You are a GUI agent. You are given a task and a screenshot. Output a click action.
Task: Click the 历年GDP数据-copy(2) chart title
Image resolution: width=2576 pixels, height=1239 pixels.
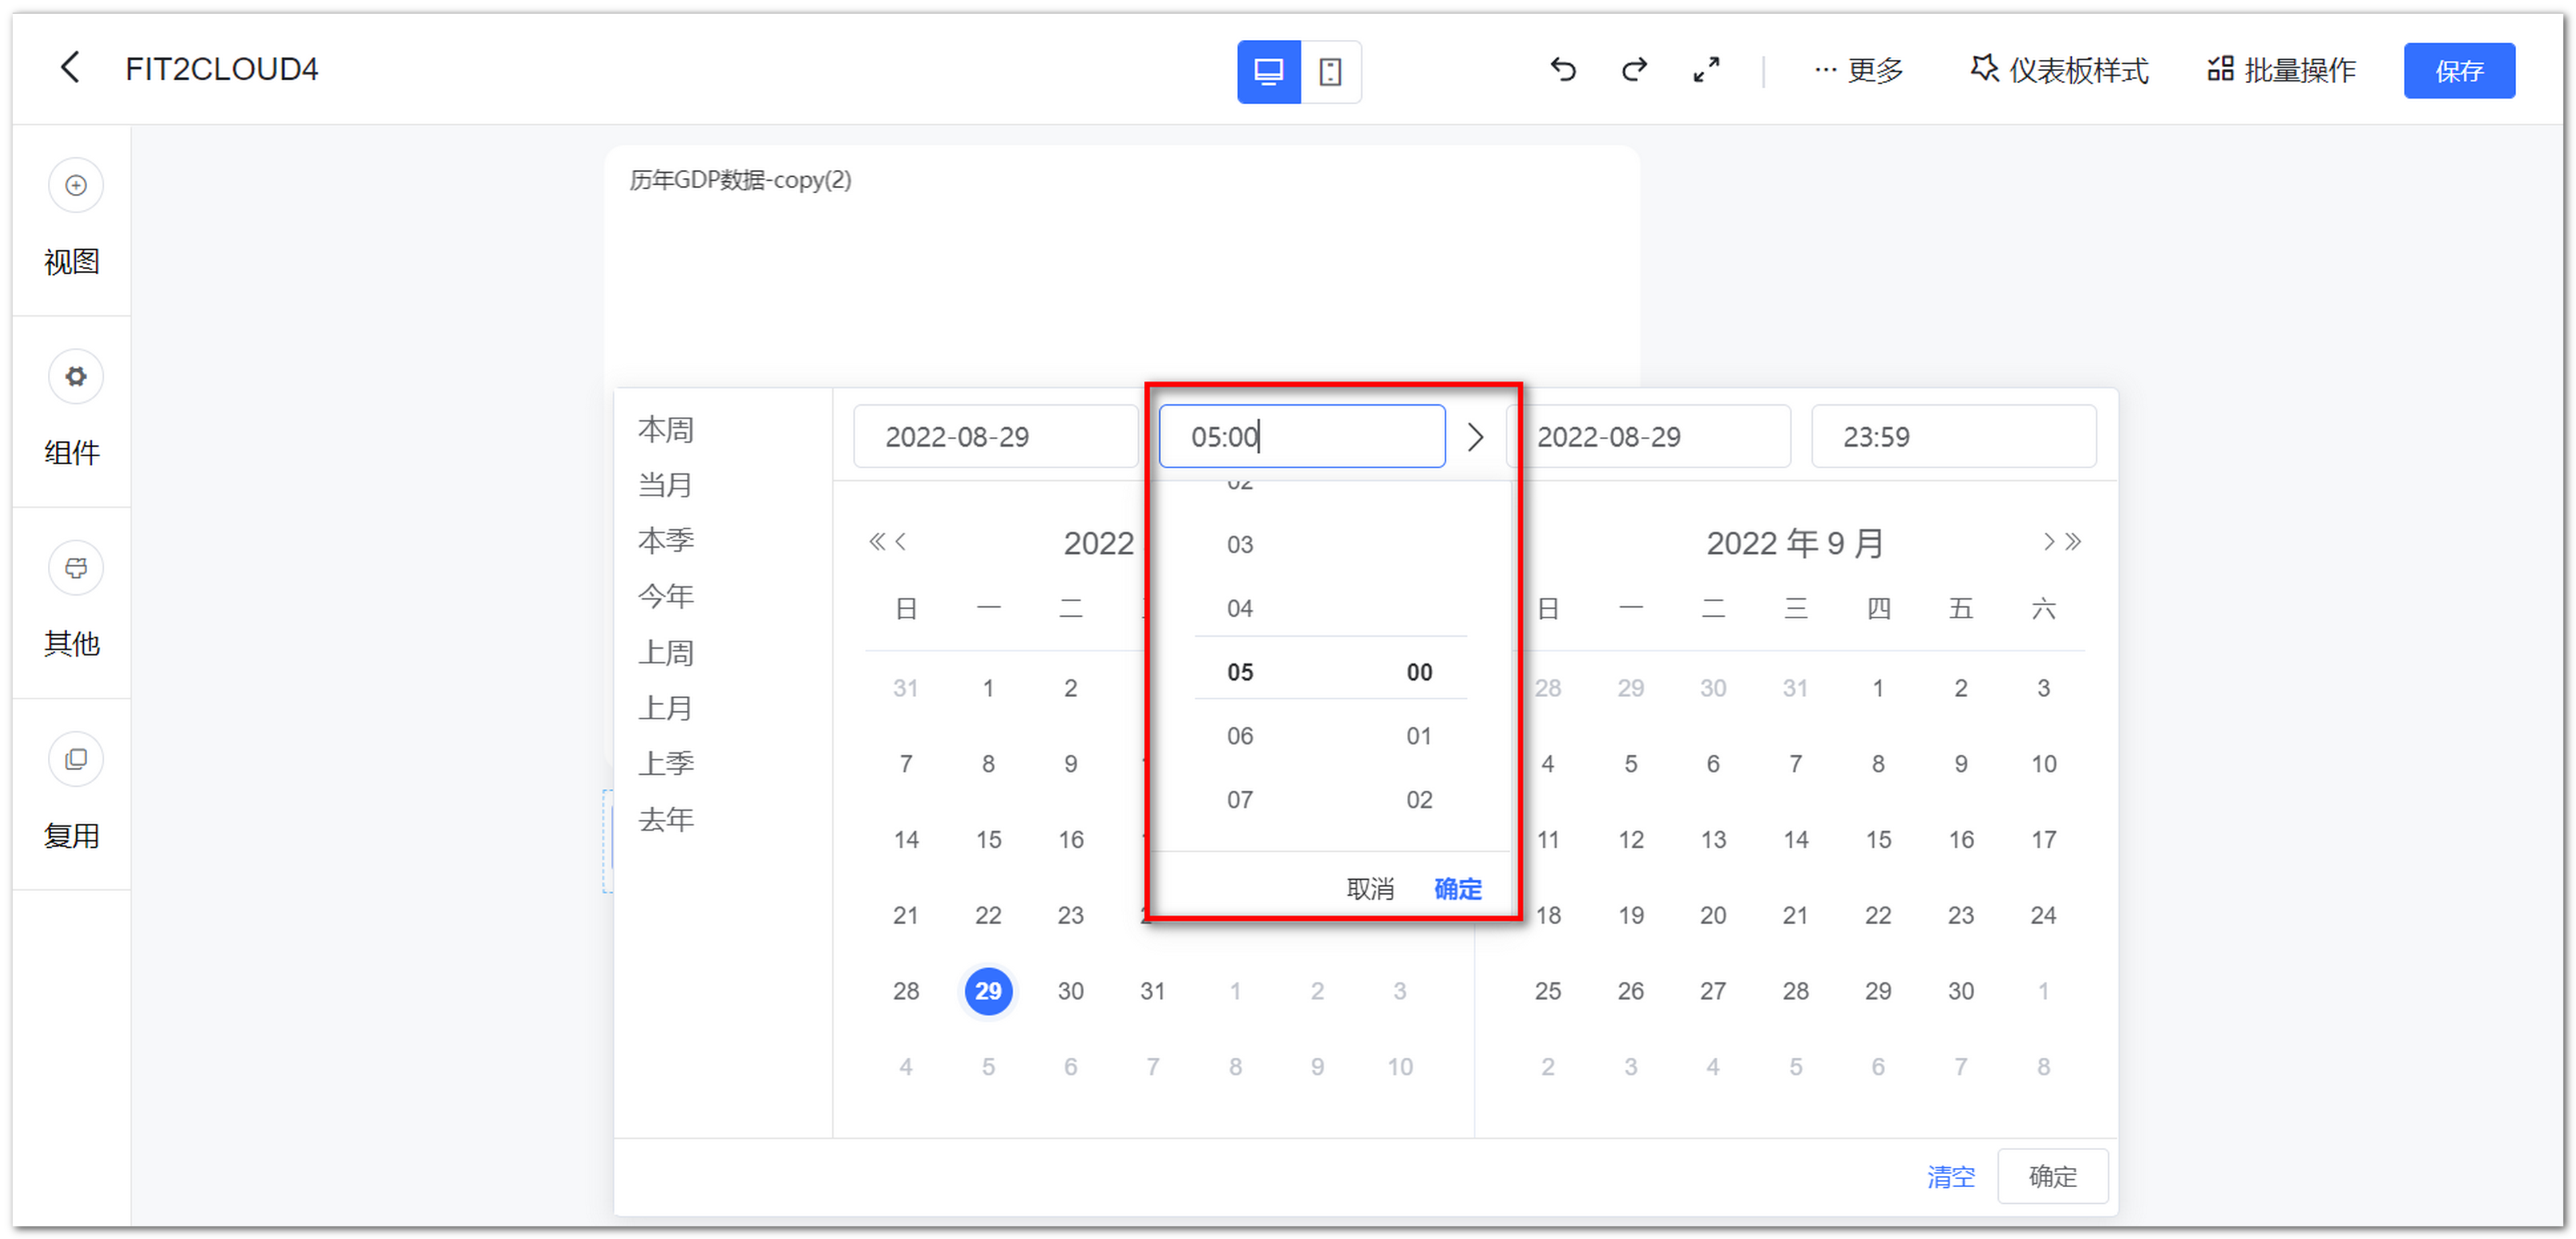[740, 180]
